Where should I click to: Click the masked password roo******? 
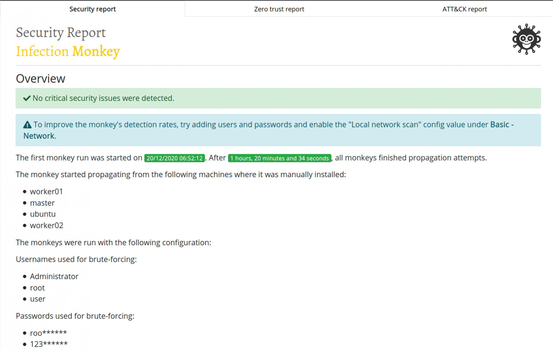point(48,333)
